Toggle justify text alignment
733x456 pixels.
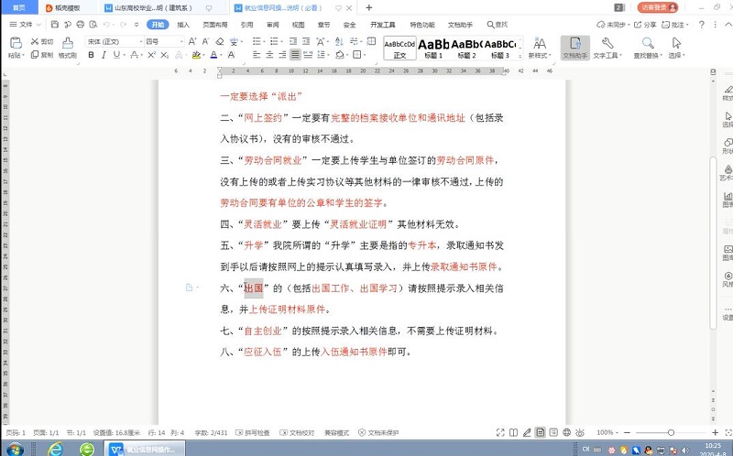296,55
